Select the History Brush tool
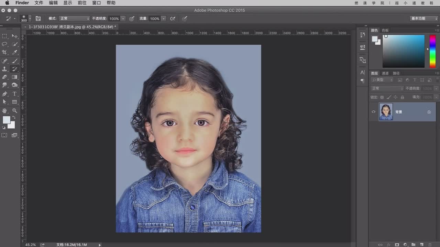Viewport: 440px width, 247px height. (15, 69)
